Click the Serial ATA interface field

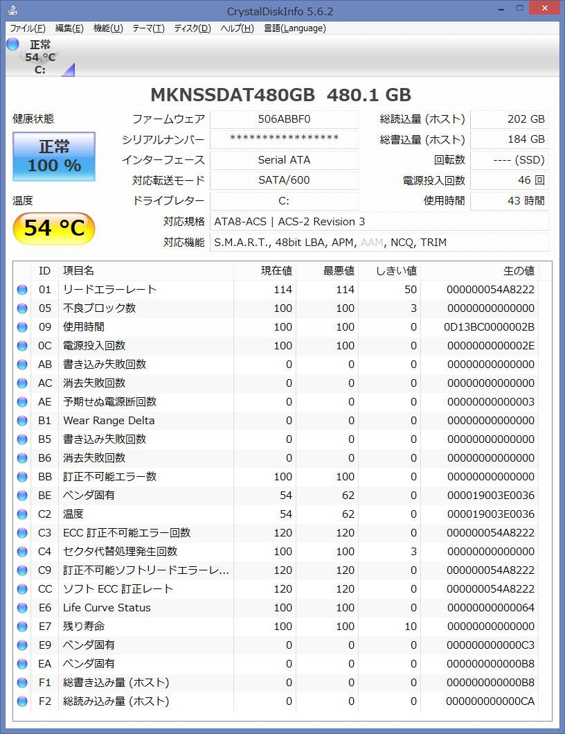(x=284, y=160)
